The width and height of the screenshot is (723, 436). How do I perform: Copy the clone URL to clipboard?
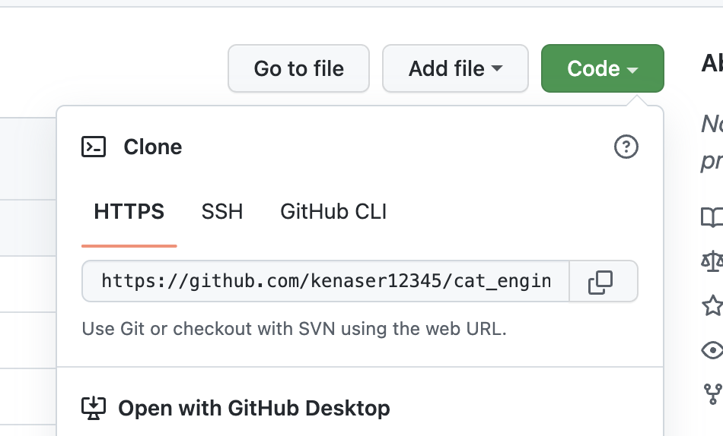coord(600,282)
